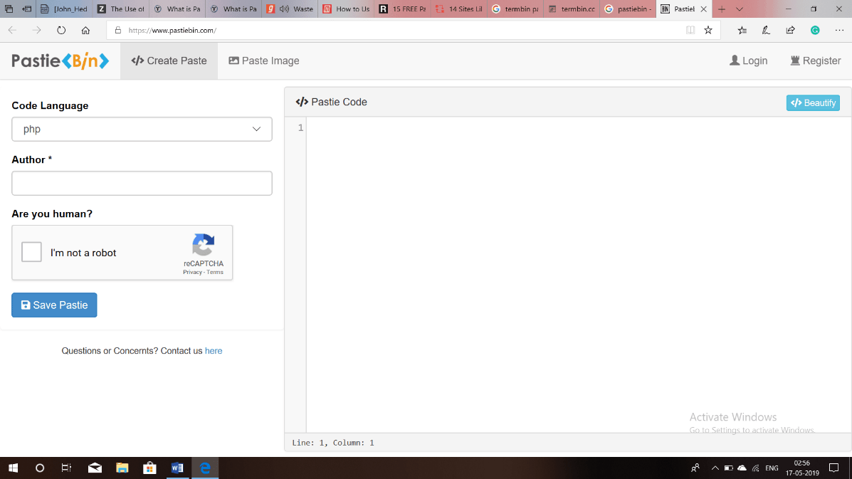Open the browser tab list chevron
This screenshot has height=479, width=852.
click(740, 9)
